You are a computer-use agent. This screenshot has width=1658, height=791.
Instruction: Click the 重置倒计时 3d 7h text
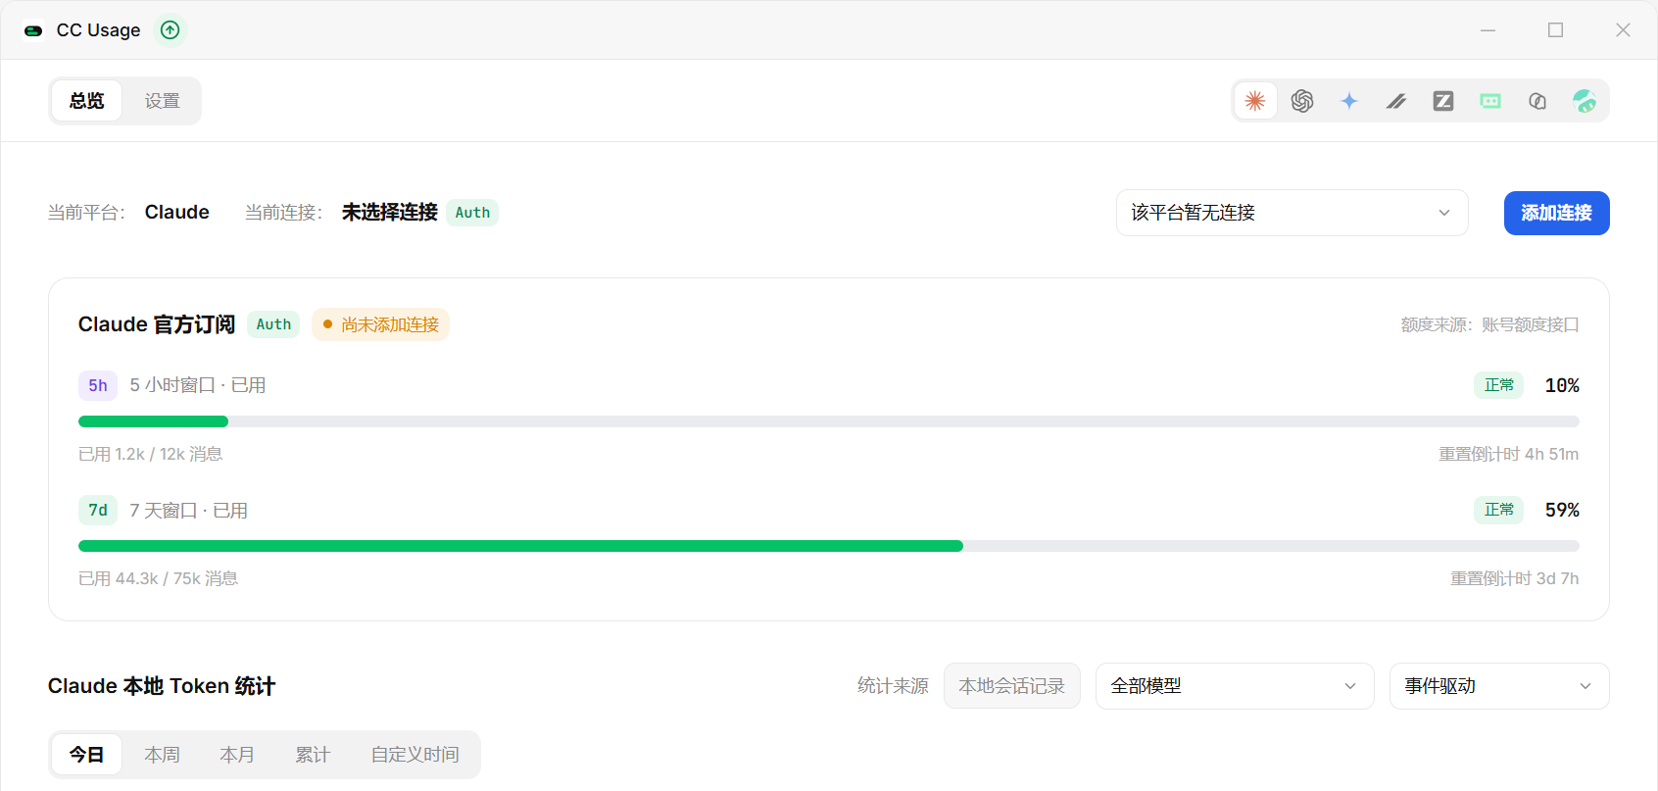click(x=1515, y=578)
